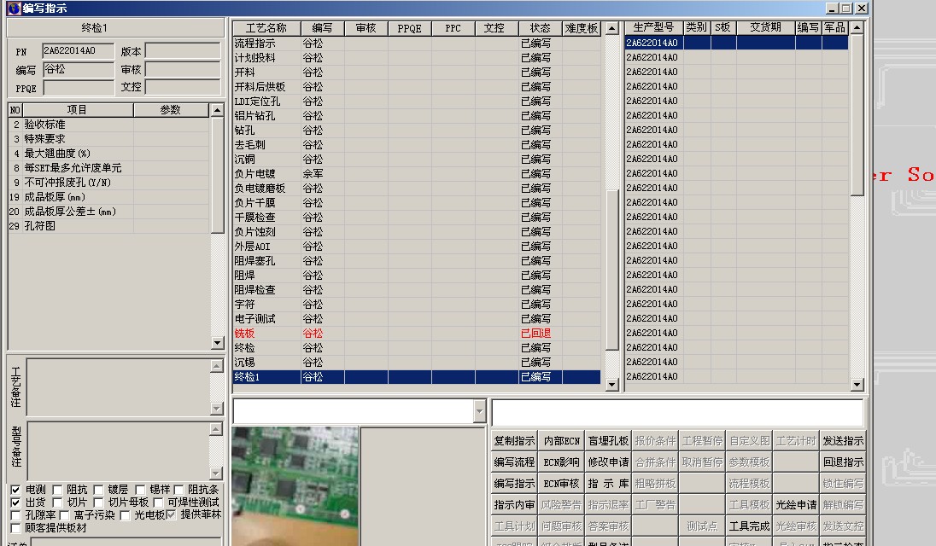The height and width of the screenshot is (546, 936).
Task: Click the 发送指示 button
Action: pos(843,441)
